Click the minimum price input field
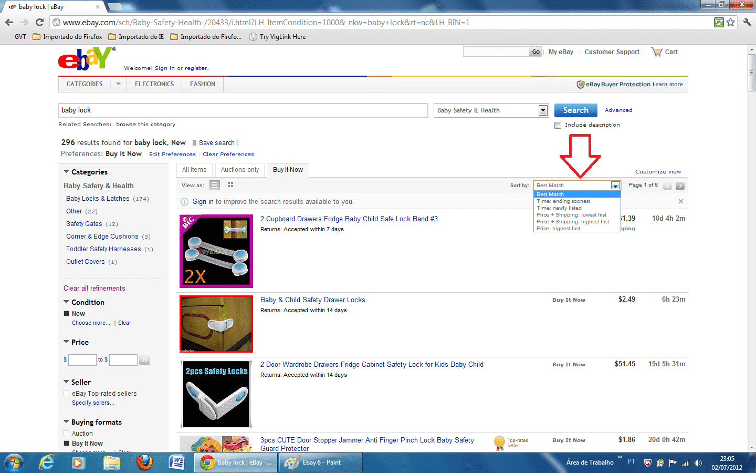This screenshot has height=473, width=756. click(x=82, y=360)
